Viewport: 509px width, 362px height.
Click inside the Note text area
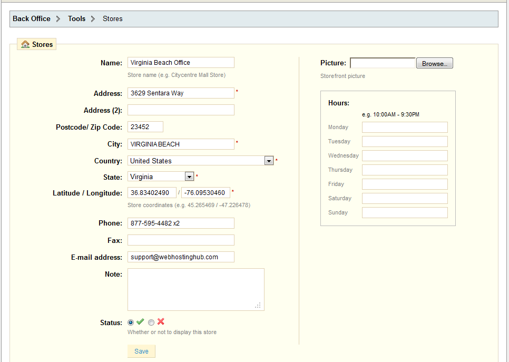tap(195, 289)
